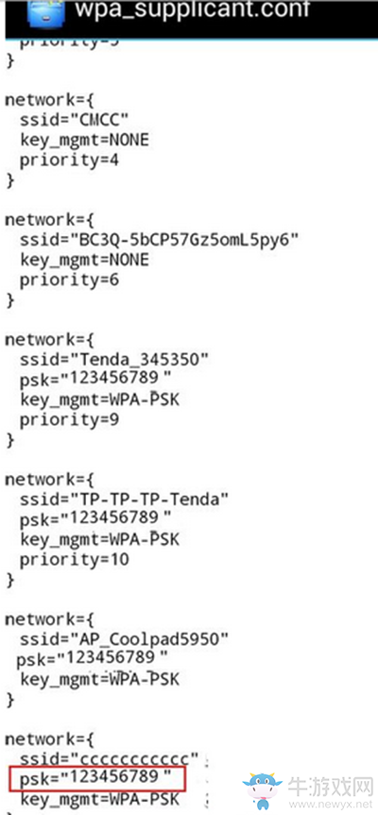Tap the blue file cabinet app icon
Viewport: 378px width, 815px height.
tap(47, 13)
